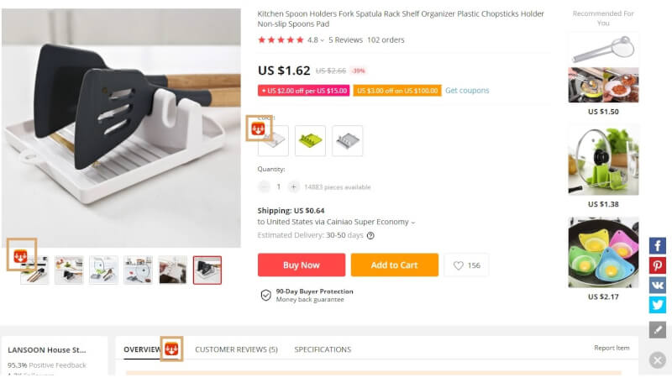Share product on Facebook
Screen dimensions: 672x383
[658, 246]
